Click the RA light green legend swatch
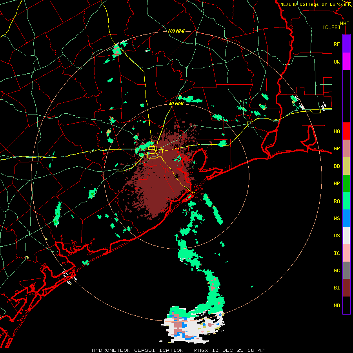 (x=346, y=201)
